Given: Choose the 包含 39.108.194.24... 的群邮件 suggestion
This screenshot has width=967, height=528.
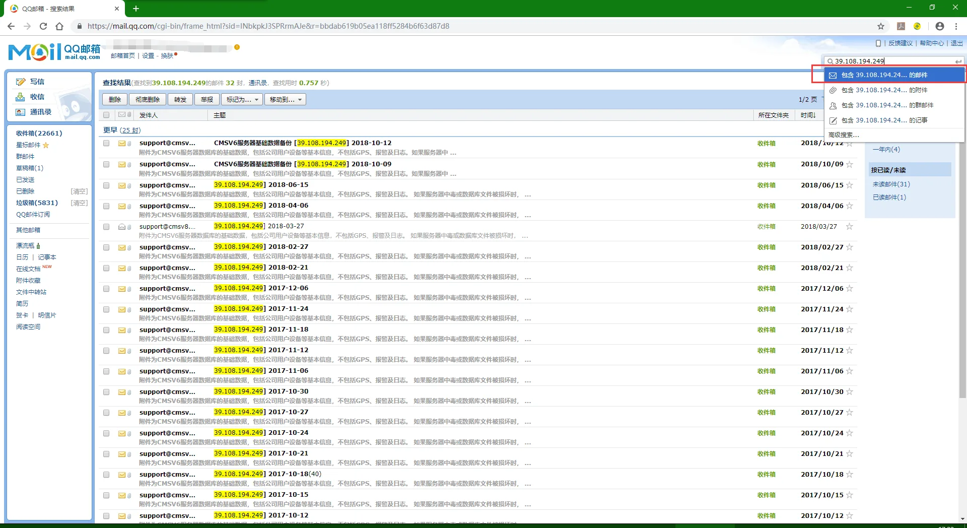Looking at the screenshot, I should pyautogui.click(x=894, y=105).
